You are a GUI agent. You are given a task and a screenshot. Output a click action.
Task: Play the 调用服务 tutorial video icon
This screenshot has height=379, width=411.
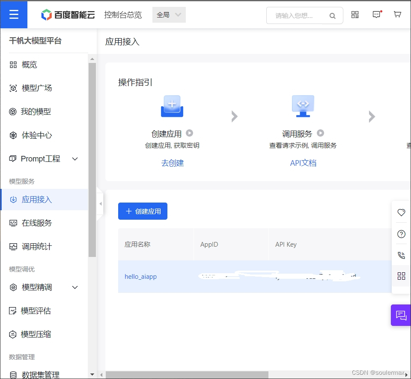coord(320,133)
